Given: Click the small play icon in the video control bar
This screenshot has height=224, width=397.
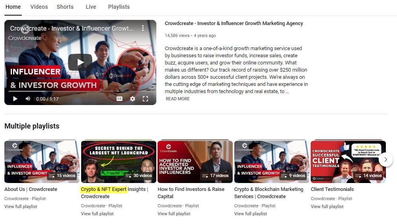Looking at the screenshot, I should tap(15, 99).
